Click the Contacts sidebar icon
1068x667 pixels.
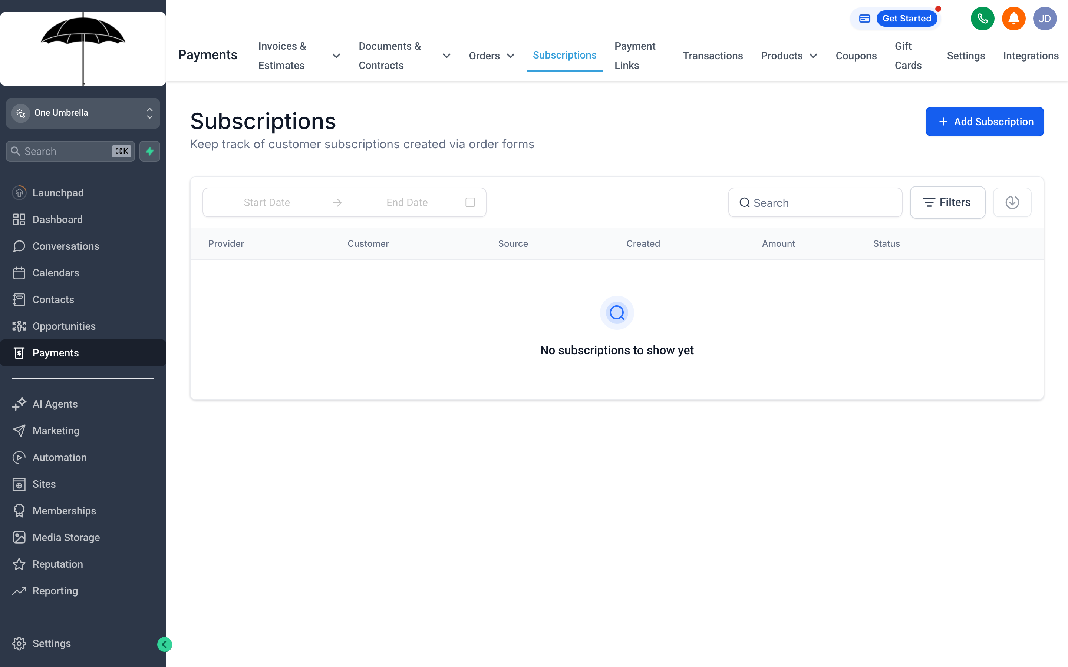pos(19,299)
